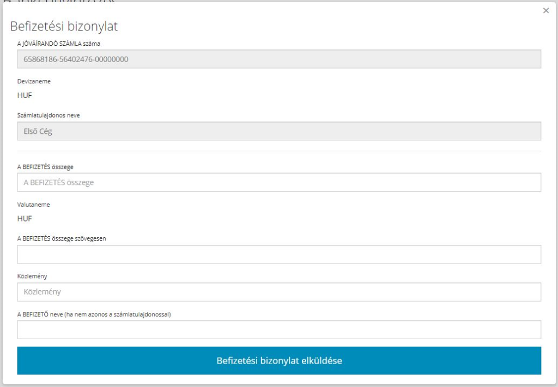Click the Befizetési bizonylat elküldése button
558x387 pixels.
(279, 360)
